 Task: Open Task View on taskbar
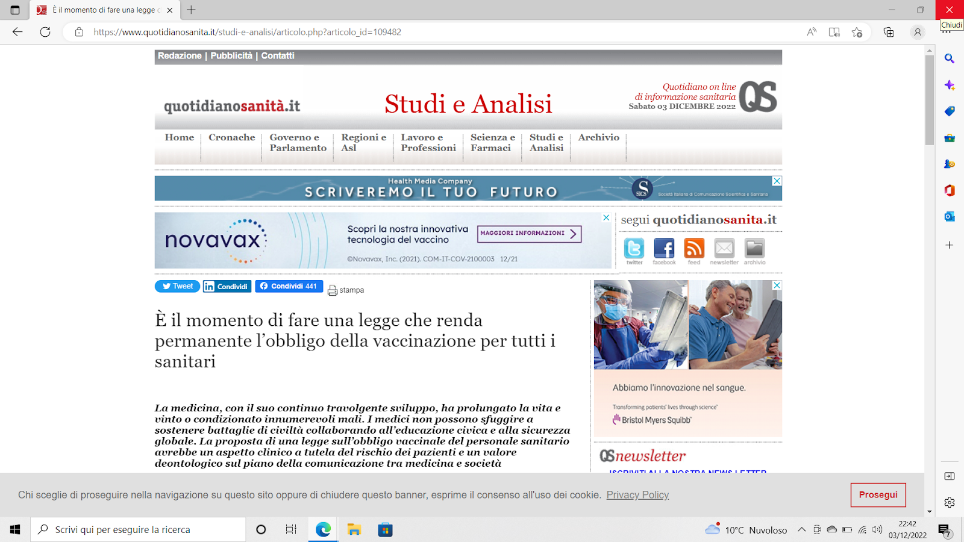point(291,529)
